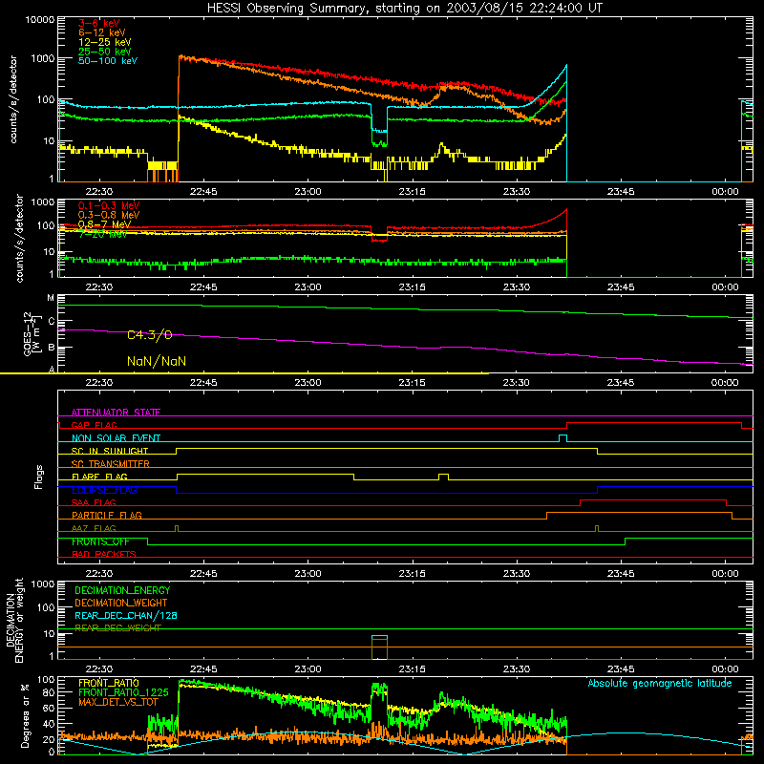Click the M class tick on the GOES axis
Image resolution: width=764 pixels, height=764 pixels.
pyautogui.click(x=51, y=298)
